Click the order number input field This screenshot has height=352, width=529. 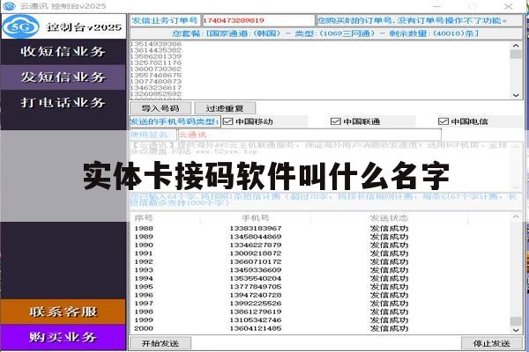click(x=258, y=20)
